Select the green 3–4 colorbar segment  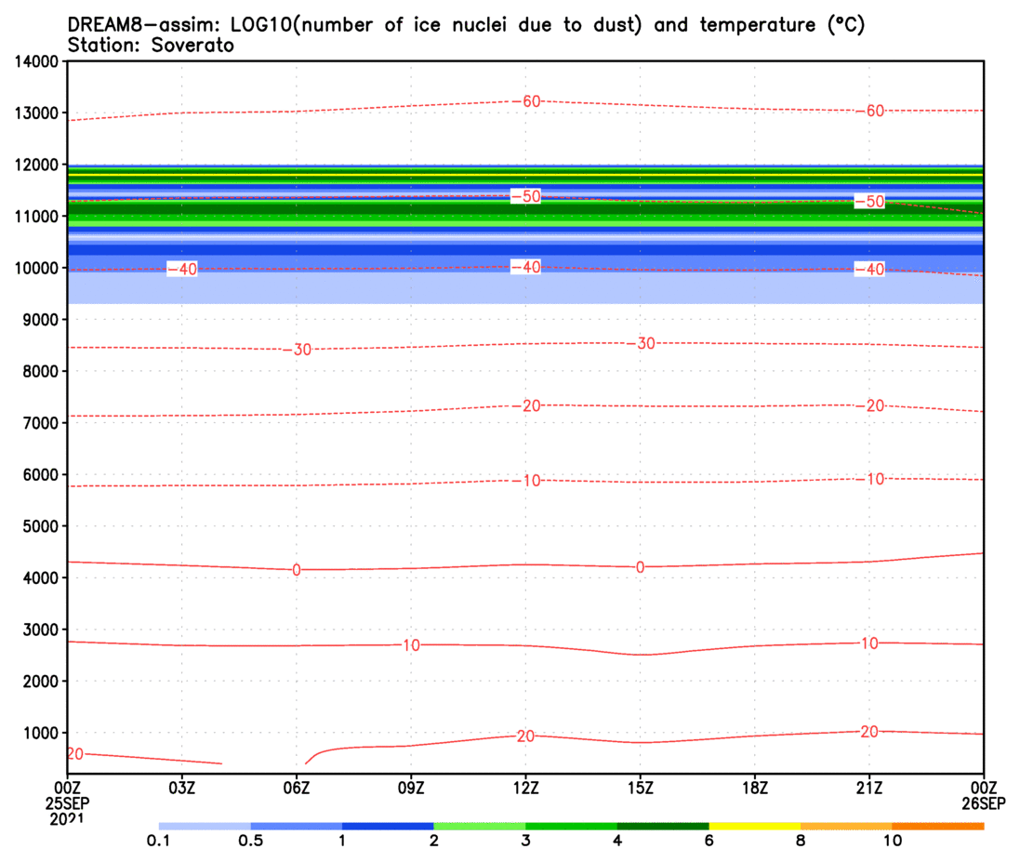pos(571,827)
